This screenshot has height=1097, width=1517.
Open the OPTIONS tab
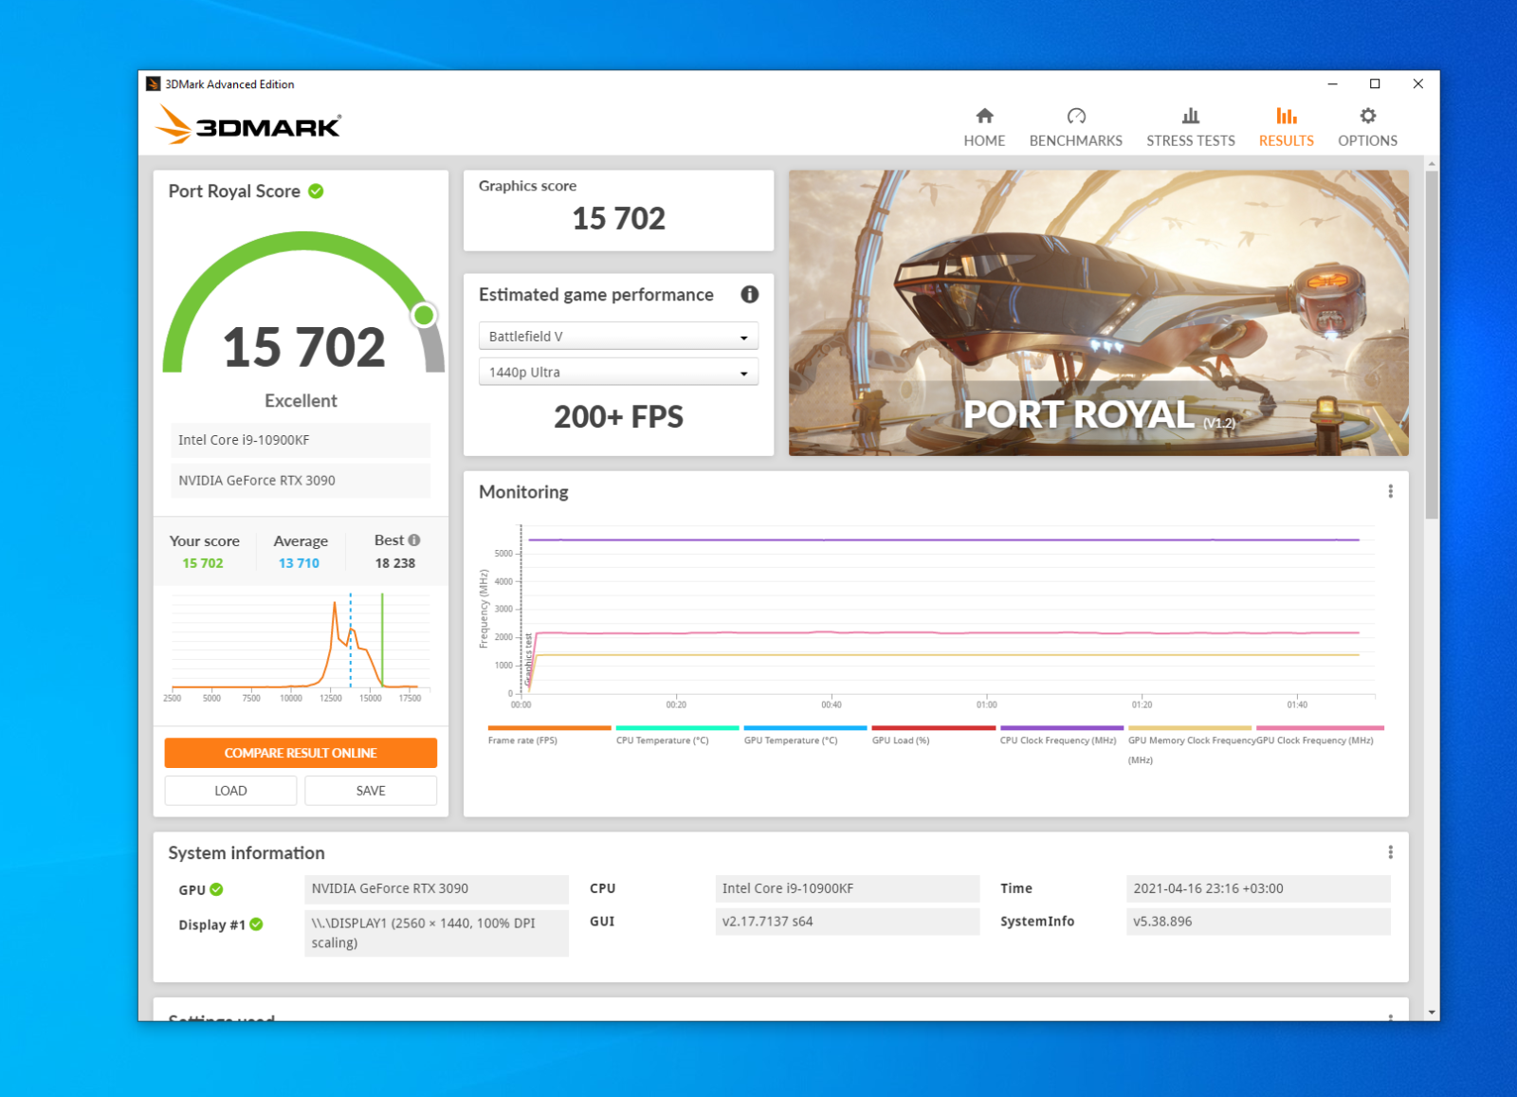(x=1367, y=127)
